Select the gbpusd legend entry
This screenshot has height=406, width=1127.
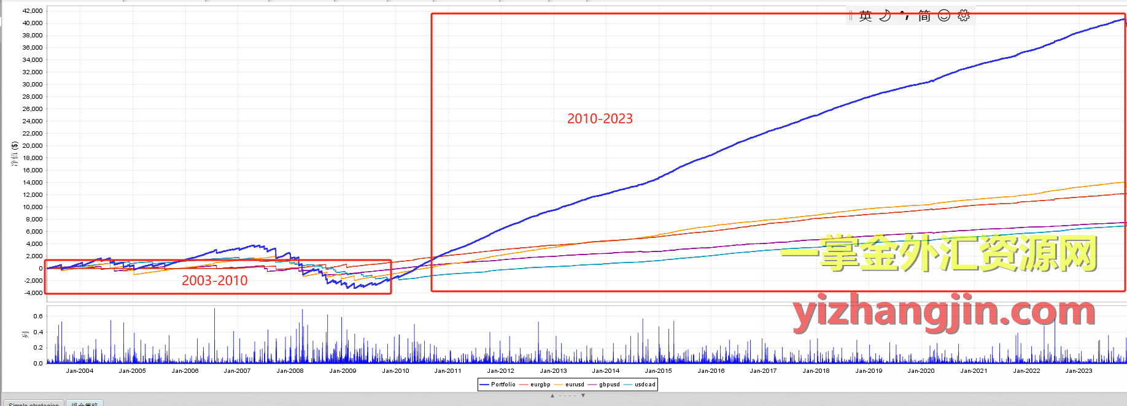tap(604, 385)
